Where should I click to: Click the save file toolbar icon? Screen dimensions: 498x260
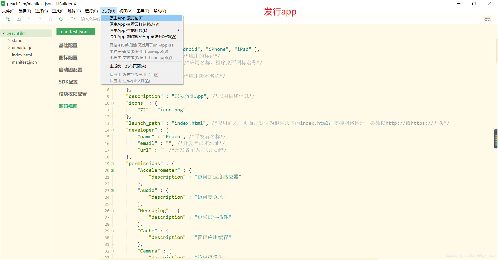pos(19,19)
